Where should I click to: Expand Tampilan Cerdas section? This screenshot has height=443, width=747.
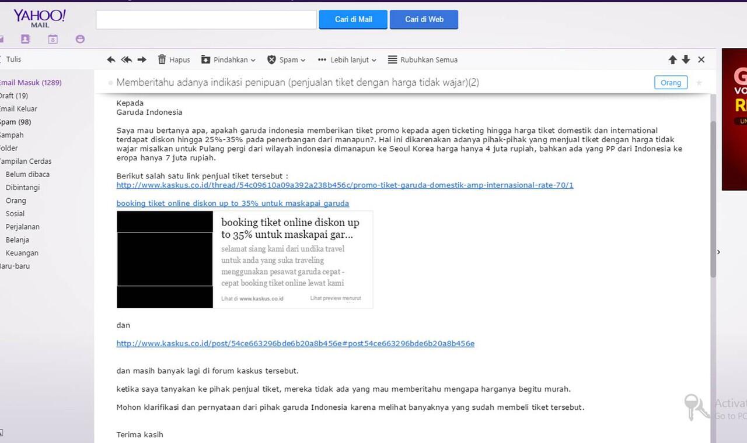26,161
